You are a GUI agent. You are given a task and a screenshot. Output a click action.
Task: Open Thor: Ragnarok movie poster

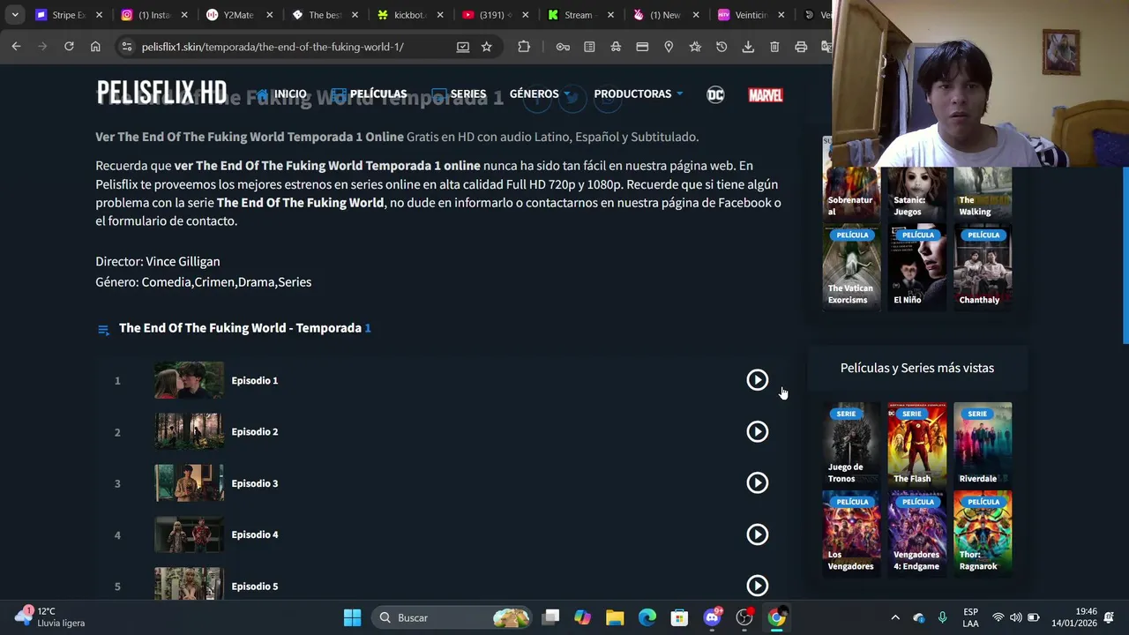coord(983,533)
